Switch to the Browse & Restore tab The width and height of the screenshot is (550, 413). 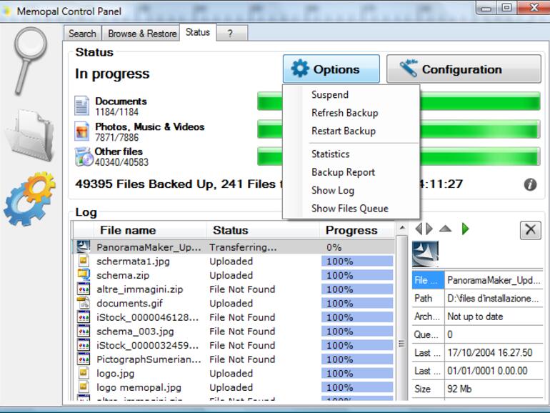142,34
